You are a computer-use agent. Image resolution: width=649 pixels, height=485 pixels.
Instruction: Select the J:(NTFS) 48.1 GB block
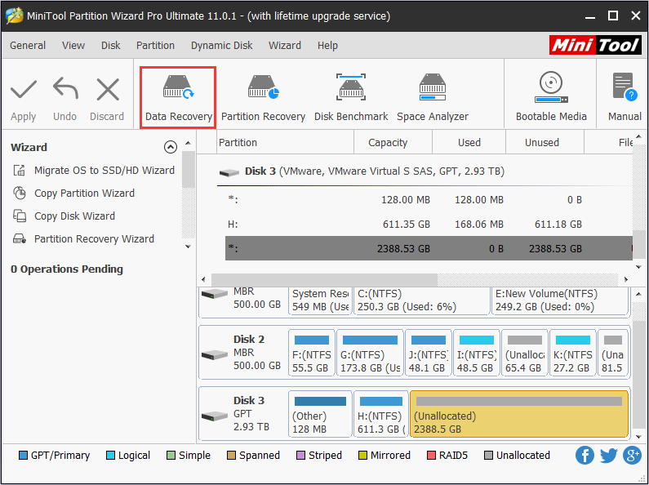[428, 354]
